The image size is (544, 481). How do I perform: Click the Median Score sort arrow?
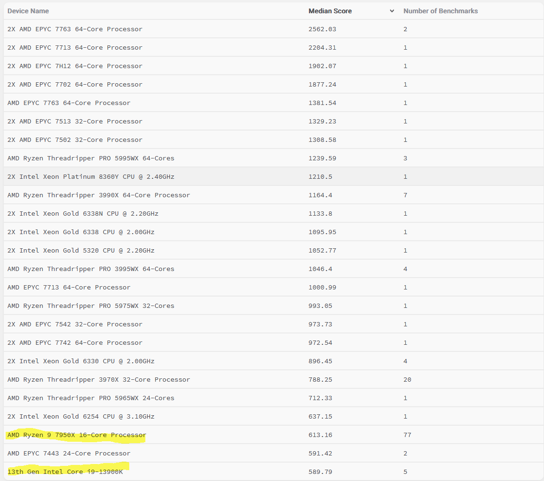coord(392,11)
